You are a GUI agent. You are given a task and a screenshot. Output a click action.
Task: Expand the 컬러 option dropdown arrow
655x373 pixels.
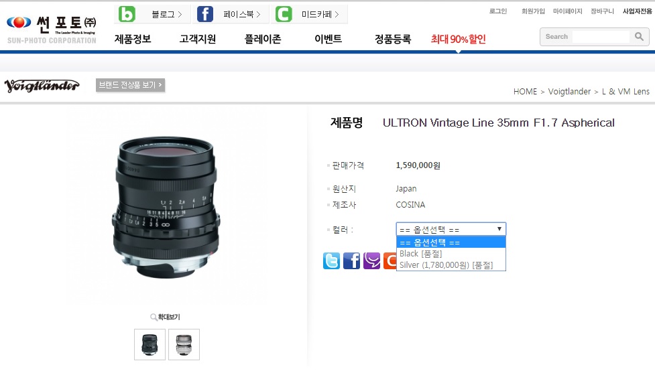tap(499, 229)
